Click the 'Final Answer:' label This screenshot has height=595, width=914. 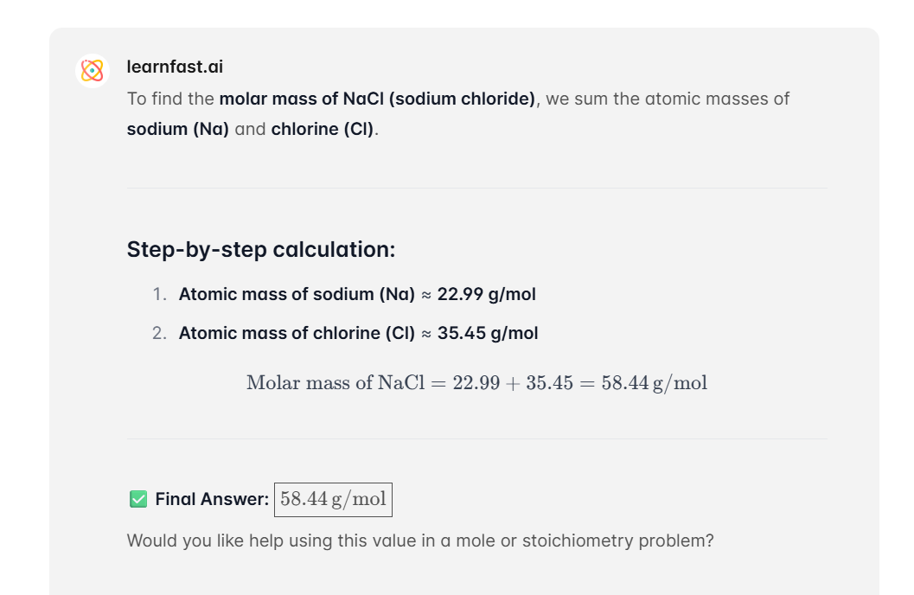212,499
